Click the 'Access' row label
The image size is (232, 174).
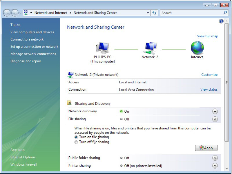(74, 82)
